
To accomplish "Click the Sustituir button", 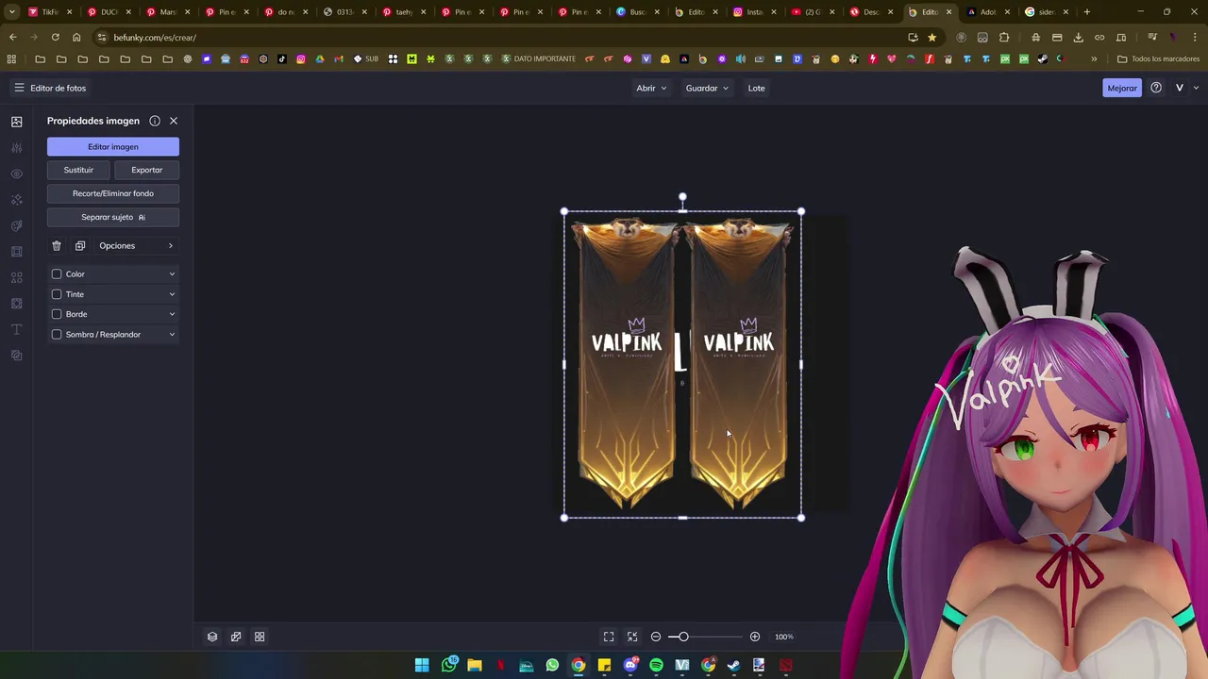I will (x=78, y=170).
